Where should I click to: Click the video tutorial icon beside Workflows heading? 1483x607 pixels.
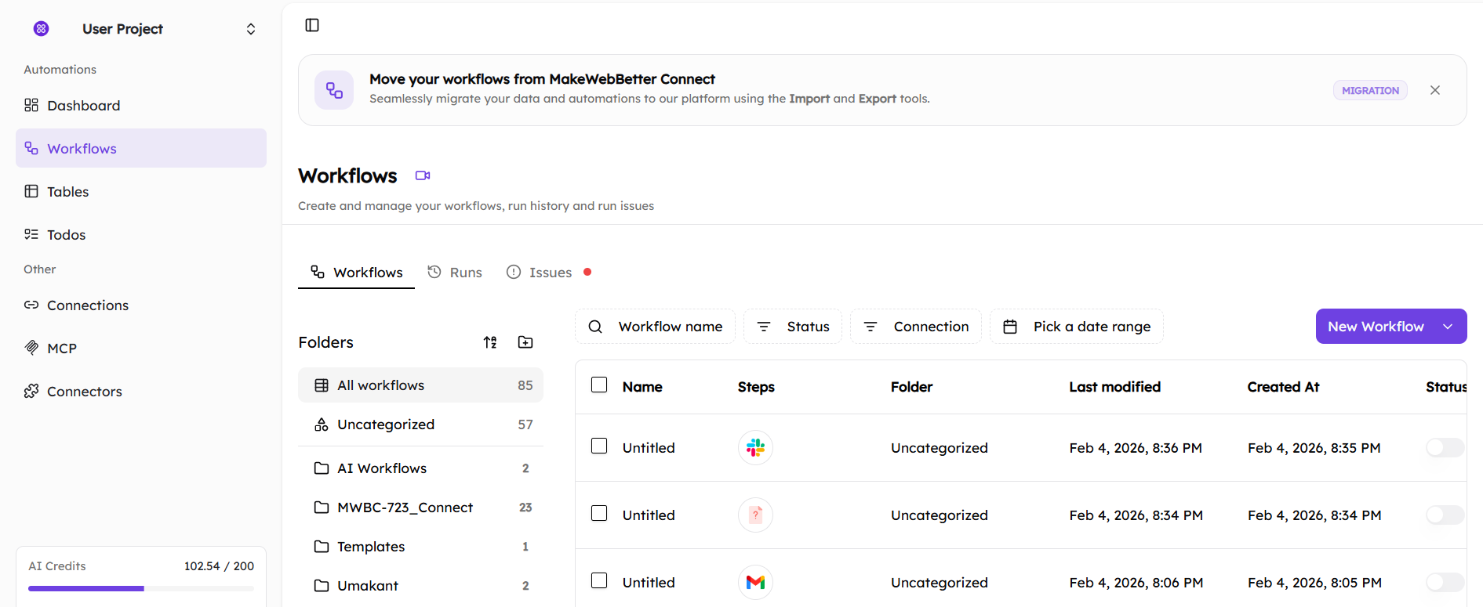coord(423,175)
